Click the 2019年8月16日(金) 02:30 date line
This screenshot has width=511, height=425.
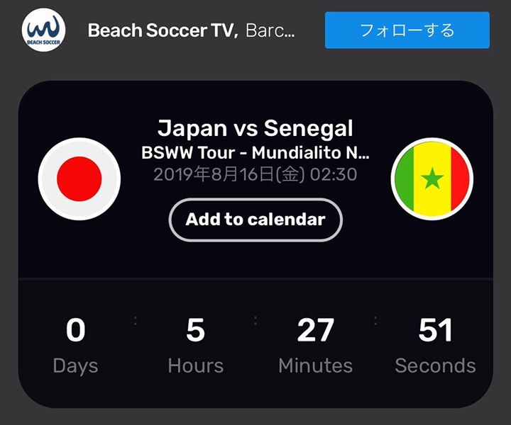coord(255,175)
